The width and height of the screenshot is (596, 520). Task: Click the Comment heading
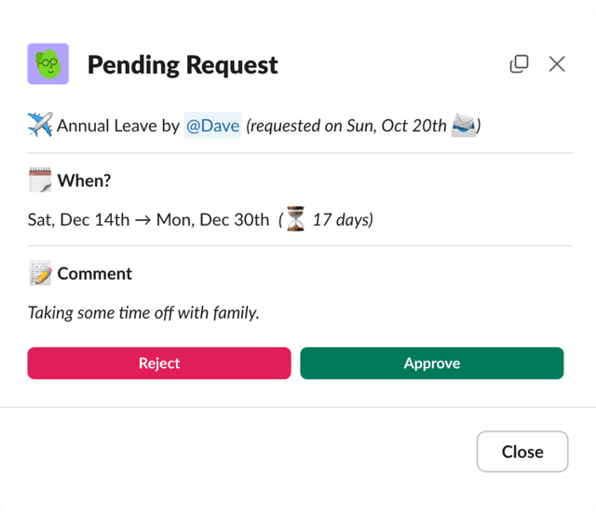tap(95, 274)
